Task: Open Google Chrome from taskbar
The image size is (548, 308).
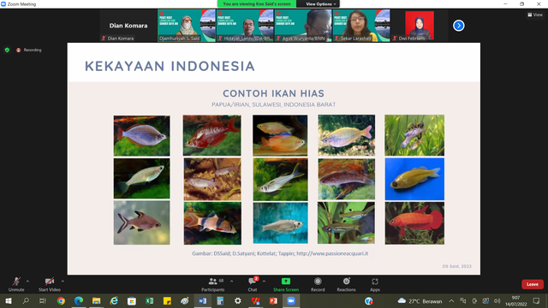Action: click(61, 300)
